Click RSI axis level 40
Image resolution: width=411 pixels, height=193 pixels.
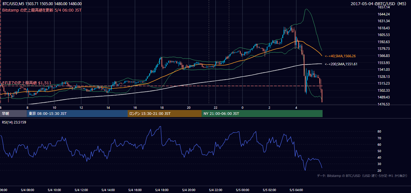pos(379,158)
